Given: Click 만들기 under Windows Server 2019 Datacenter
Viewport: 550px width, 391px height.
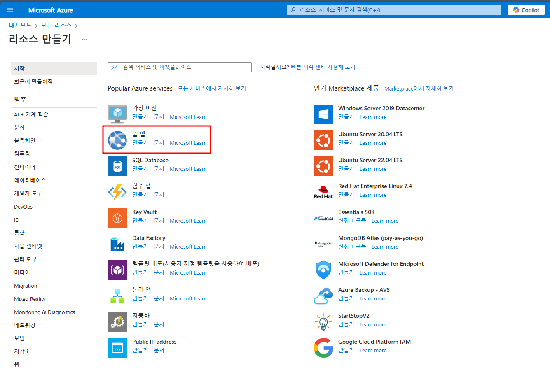Looking at the screenshot, I should pyautogui.click(x=346, y=117).
